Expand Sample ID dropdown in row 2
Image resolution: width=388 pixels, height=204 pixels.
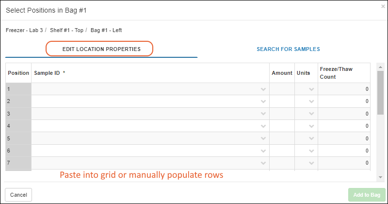click(263, 102)
